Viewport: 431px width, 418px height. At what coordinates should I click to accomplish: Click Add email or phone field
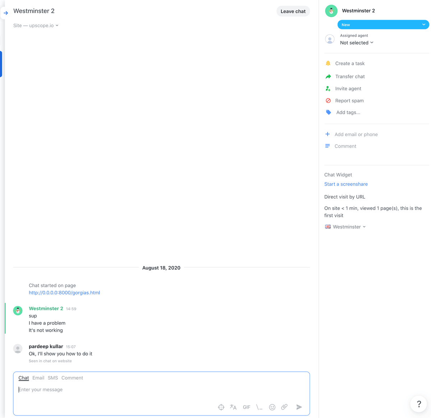[x=356, y=134]
